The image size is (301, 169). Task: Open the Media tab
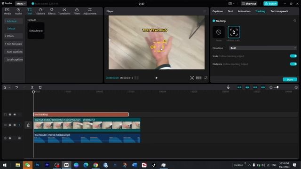point(7,11)
